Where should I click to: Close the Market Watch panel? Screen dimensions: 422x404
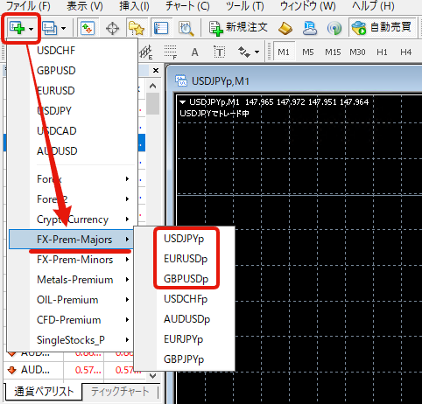point(156,71)
